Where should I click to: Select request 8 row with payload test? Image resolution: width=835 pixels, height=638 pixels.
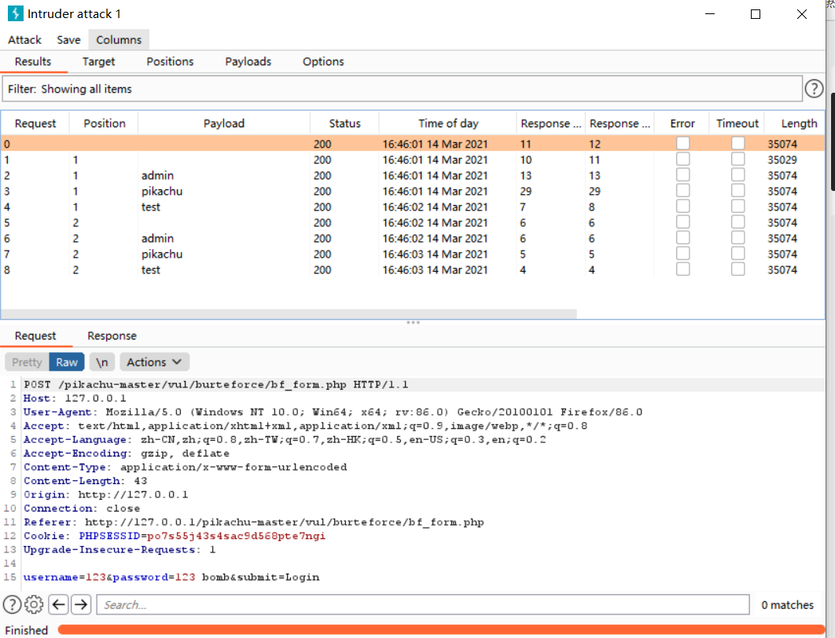[x=412, y=269]
